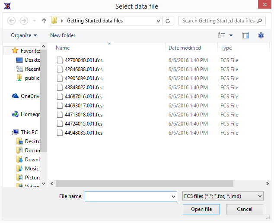Screen dimensions: 274x223
Task: Click into the File name text field
Action: (127, 196)
